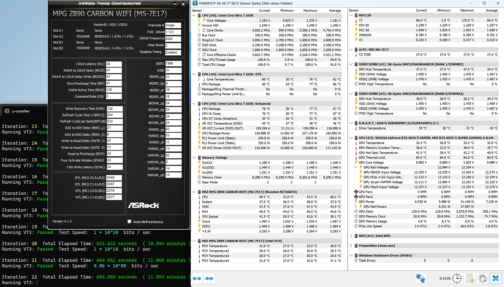Click icon beside PCIe Link Speed
Screen dimensions: 504x287
[x=356, y=226]
